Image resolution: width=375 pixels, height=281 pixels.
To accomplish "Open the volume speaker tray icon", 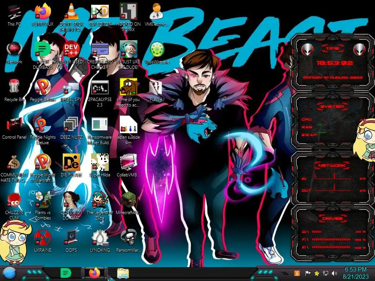I will pos(334,273).
